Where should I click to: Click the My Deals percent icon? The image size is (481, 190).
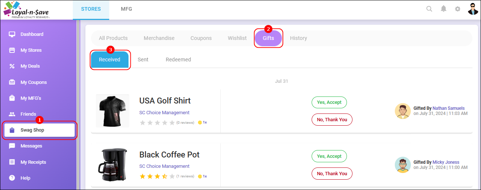12,66
